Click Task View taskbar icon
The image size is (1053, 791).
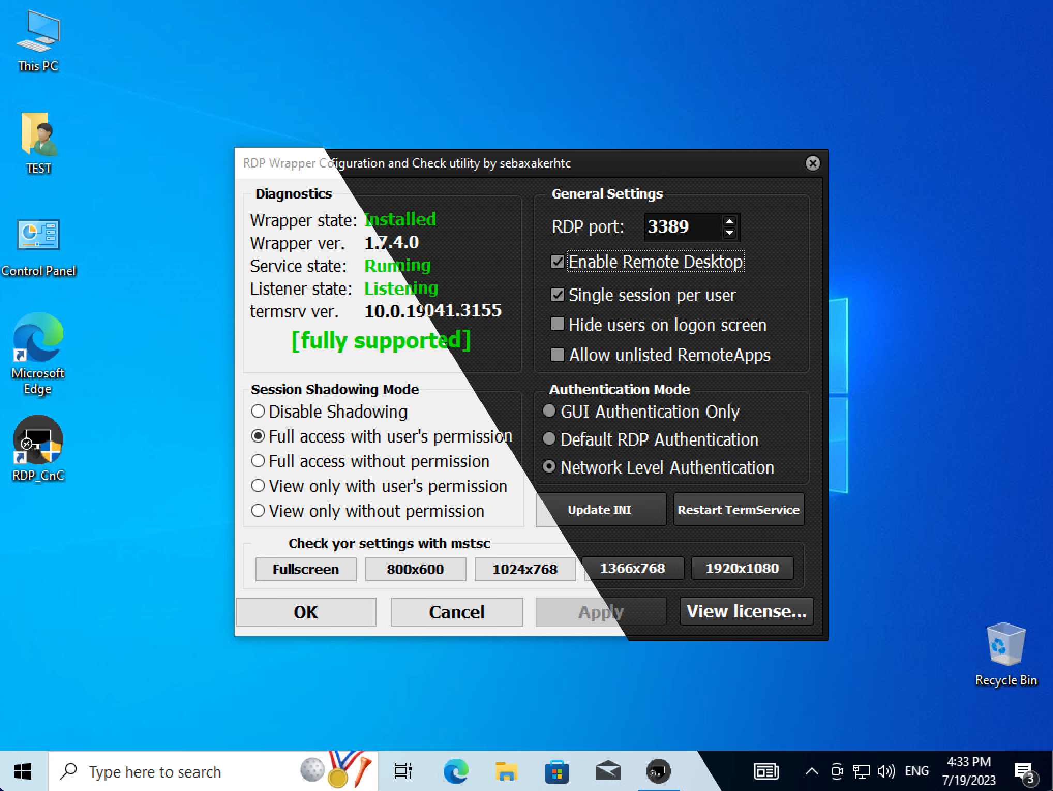tap(403, 772)
